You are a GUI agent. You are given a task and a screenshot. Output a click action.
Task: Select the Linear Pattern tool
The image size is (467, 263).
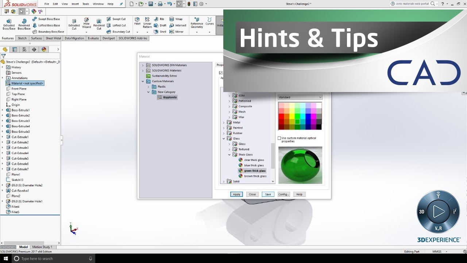(x=147, y=23)
